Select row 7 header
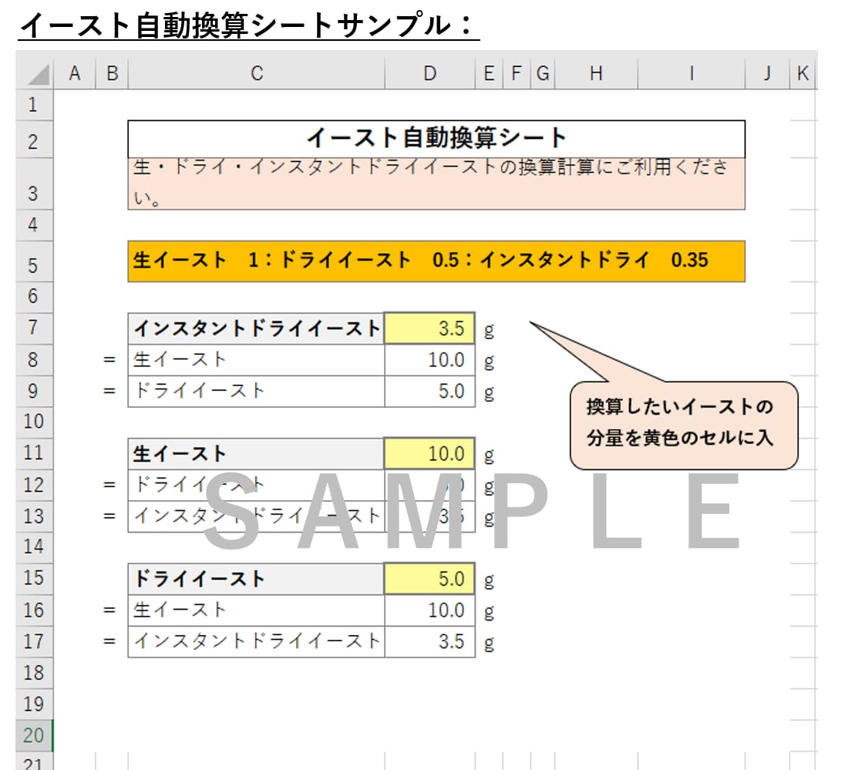The width and height of the screenshot is (845, 770). 34,328
